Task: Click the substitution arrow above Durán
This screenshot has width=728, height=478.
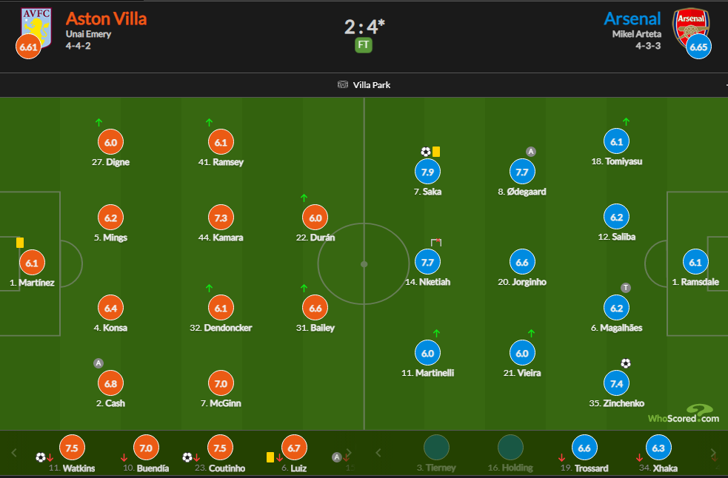Action: pos(304,198)
